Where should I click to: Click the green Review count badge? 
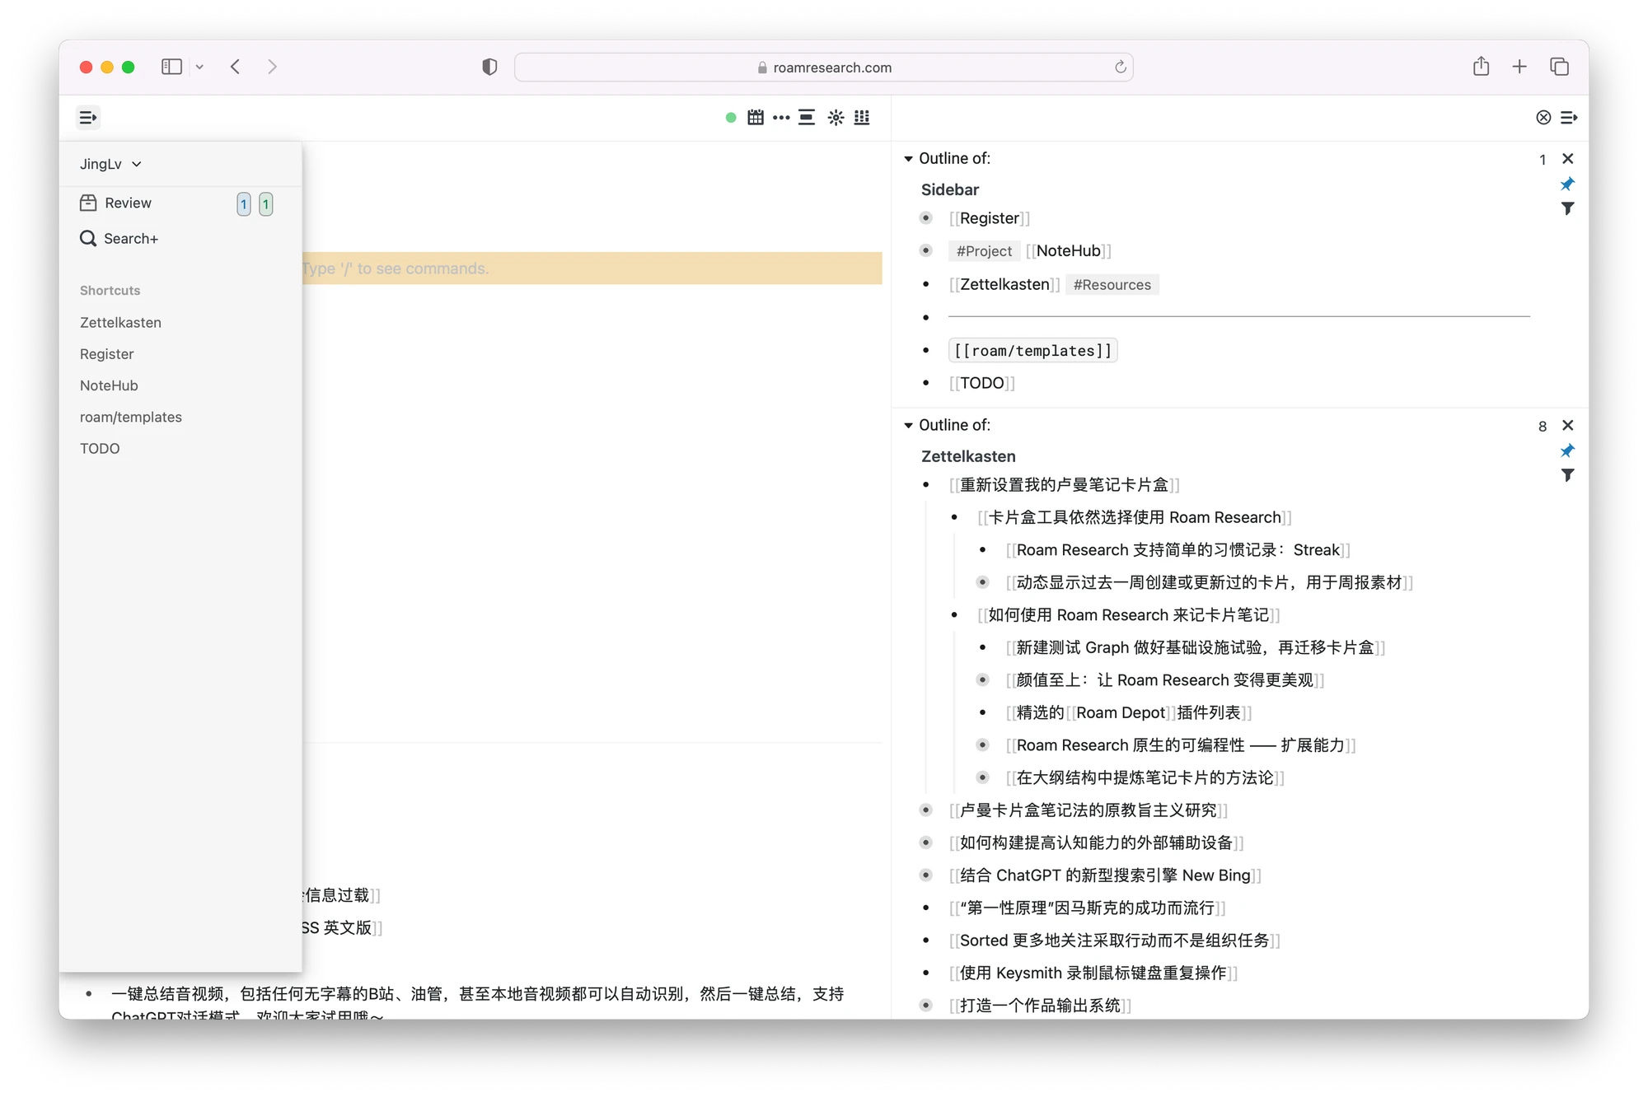click(265, 204)
